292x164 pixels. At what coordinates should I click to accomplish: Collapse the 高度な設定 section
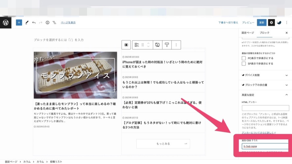coord(265,95)
